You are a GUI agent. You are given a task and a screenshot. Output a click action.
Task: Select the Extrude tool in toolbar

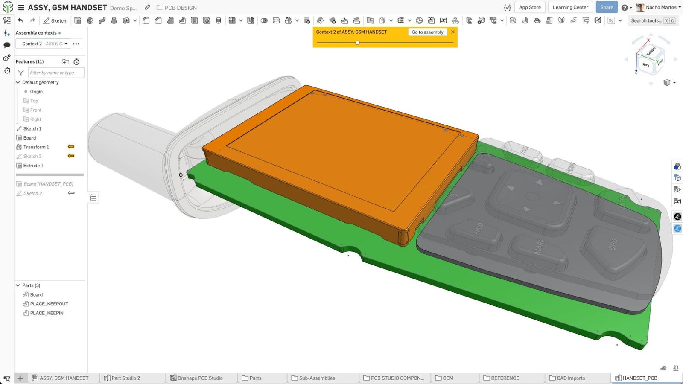[78, 20]
